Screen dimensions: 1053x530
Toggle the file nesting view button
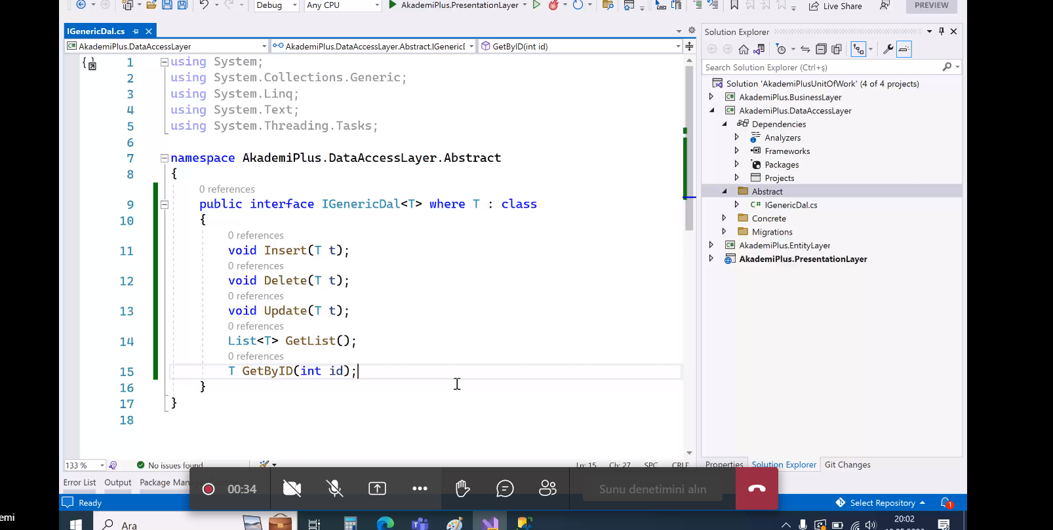[858, 49]
